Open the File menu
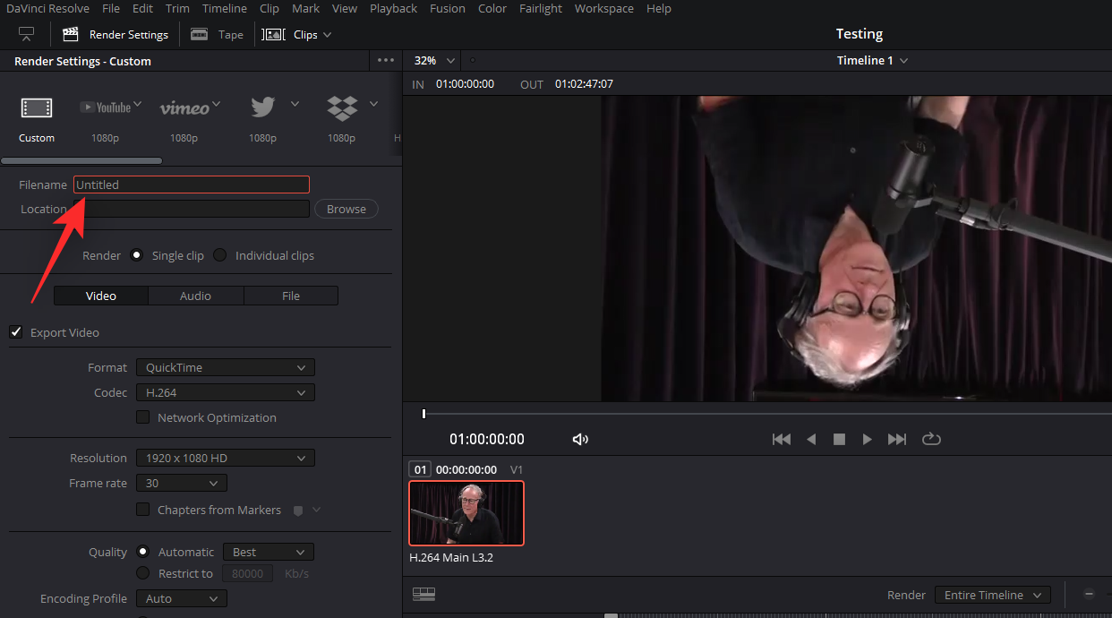 coord(111,8)
